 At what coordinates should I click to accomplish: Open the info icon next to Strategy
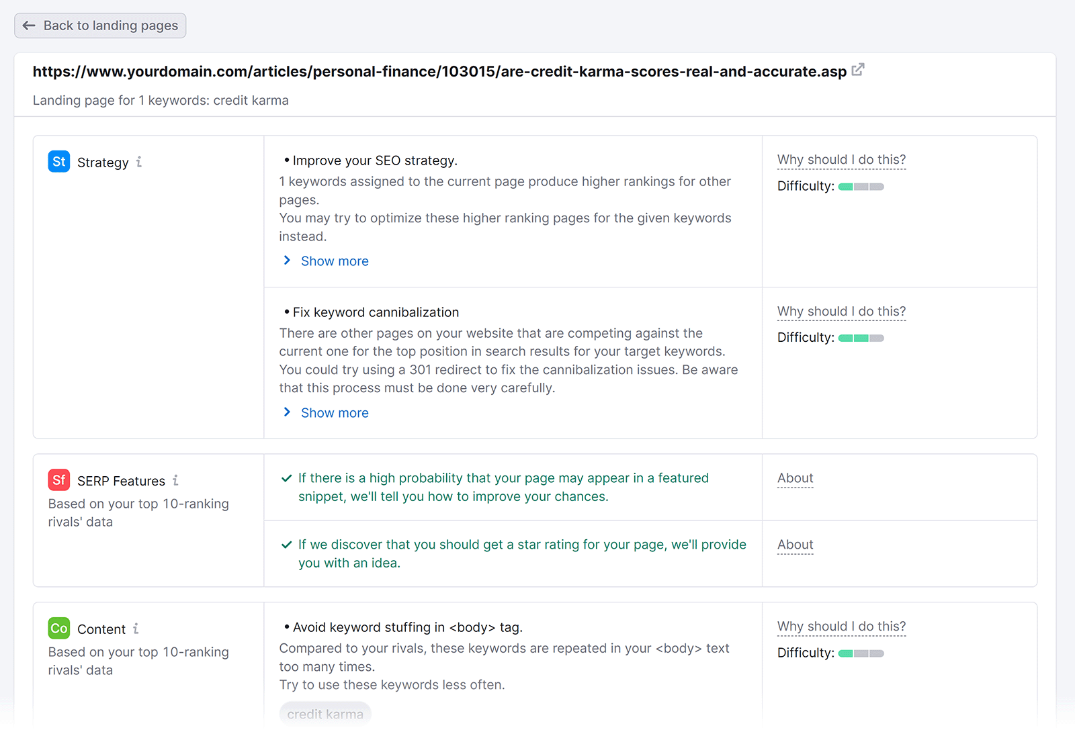(139, 162)
